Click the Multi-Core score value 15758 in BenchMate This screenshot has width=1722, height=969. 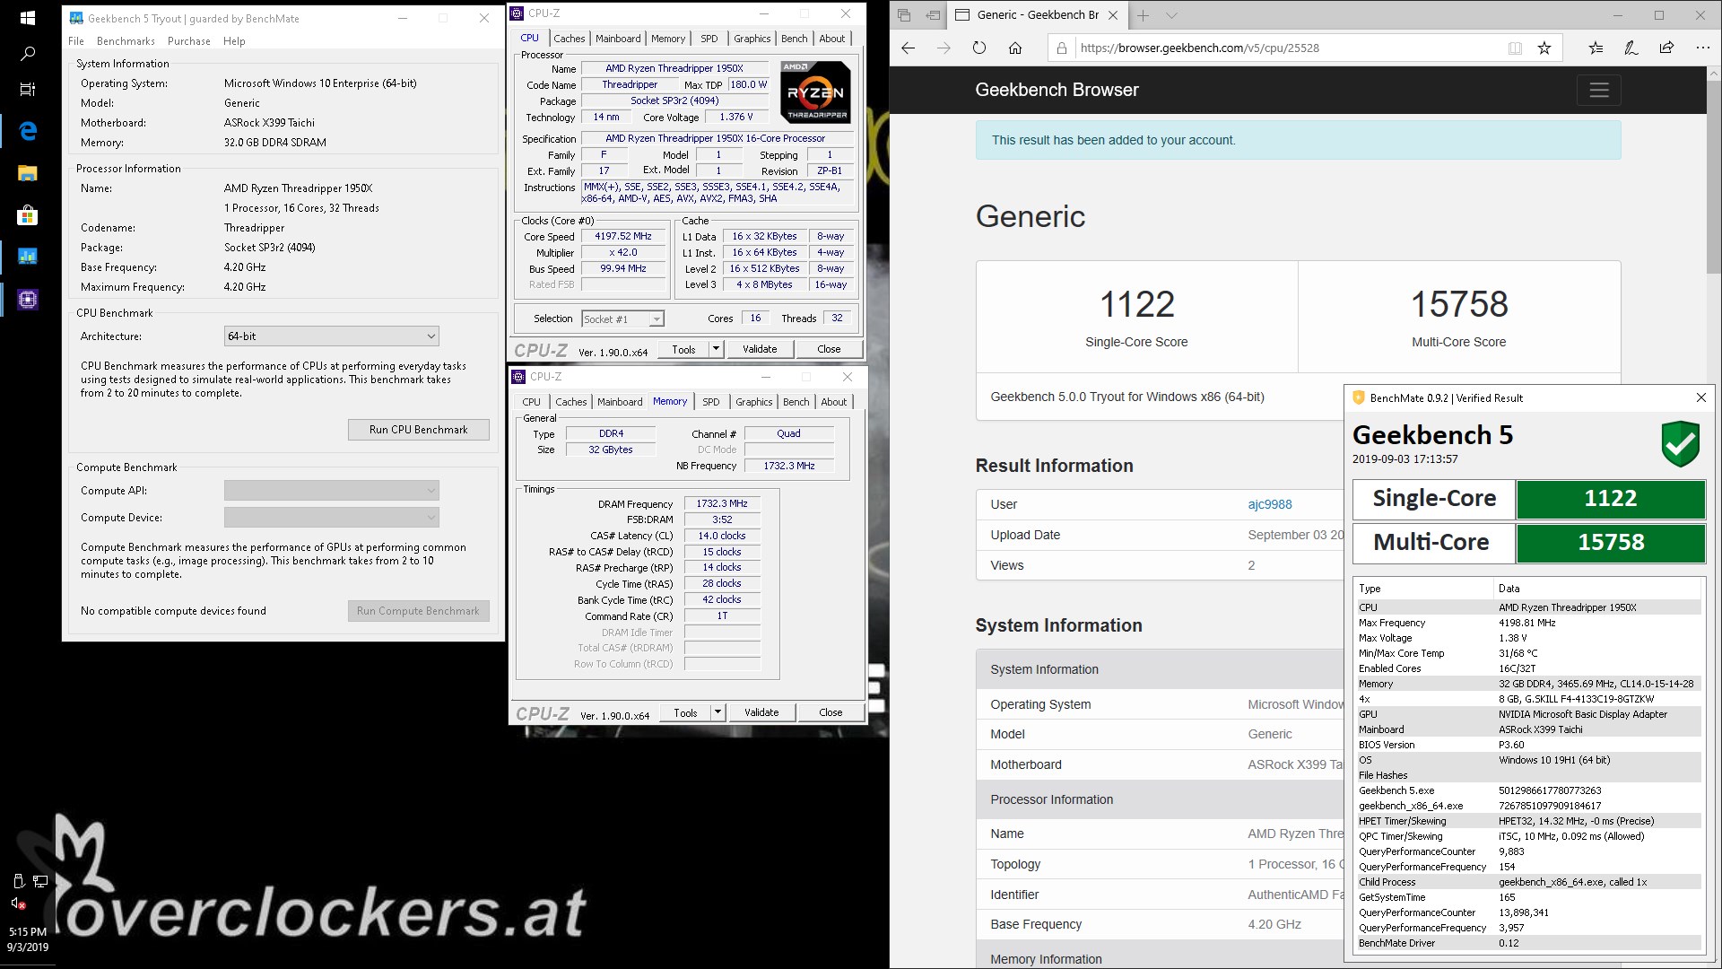click(x=1611, y=543)
